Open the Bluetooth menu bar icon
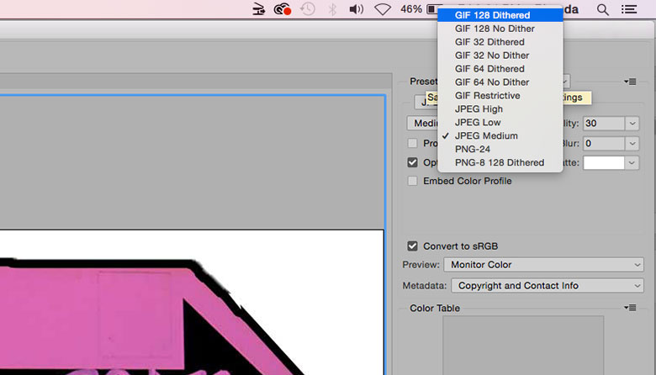Screen dimensions: 656x375 tap(332, 9)
